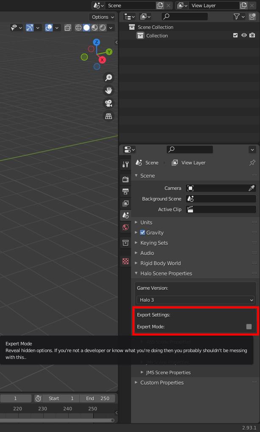
Task: Select rendered viewport shading
Action: [103, 28]
